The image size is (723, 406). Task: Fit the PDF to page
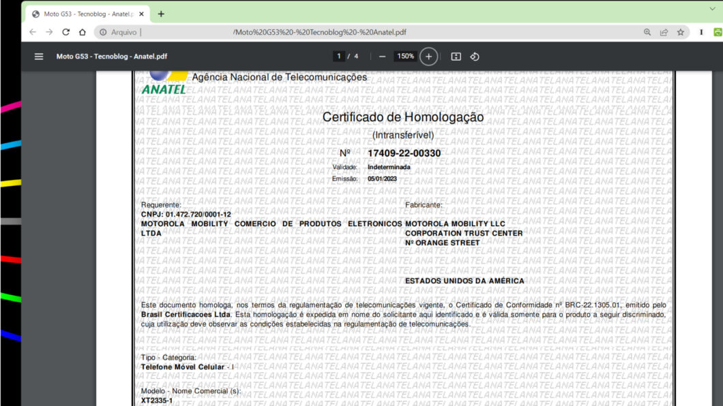point(456,57)
